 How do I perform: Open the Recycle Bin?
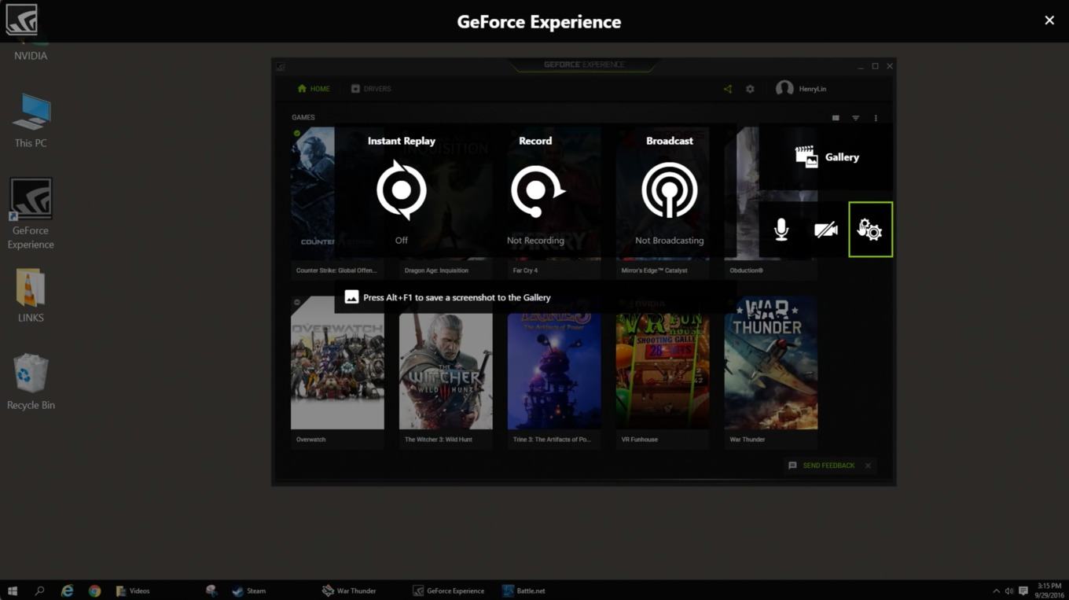click(31, 381)
